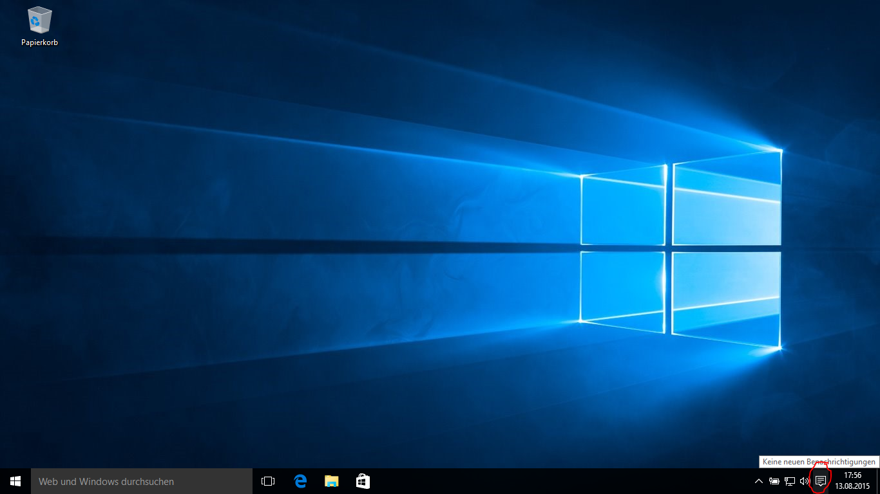Click the 'Keine neuen Benachrichtigungen' tooltip
The width and height of the screenshot is (880, 494).
[819, 462]
